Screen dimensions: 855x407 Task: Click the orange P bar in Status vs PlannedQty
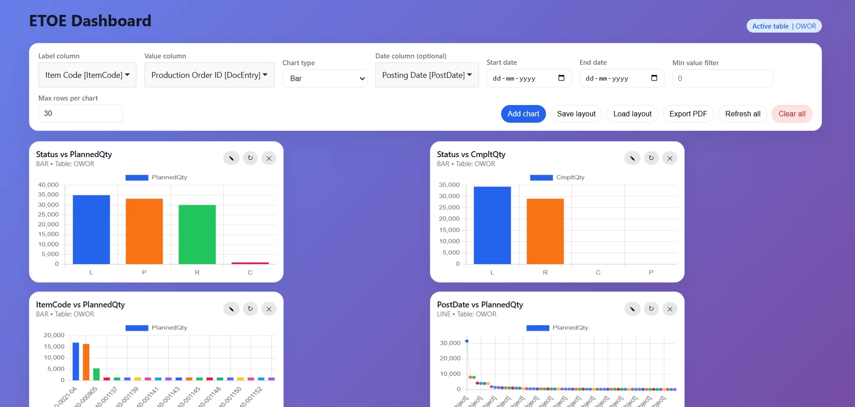pos(144,231)
